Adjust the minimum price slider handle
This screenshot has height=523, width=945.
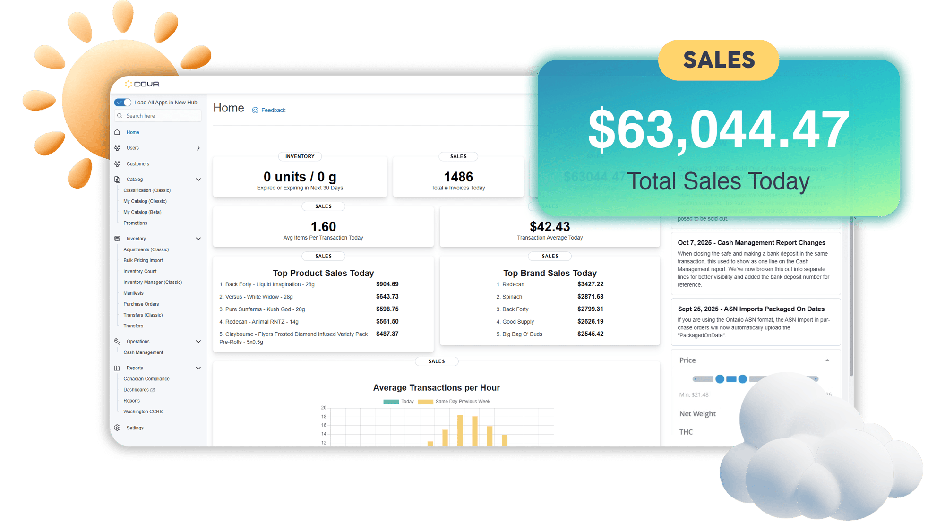(720, 379)
